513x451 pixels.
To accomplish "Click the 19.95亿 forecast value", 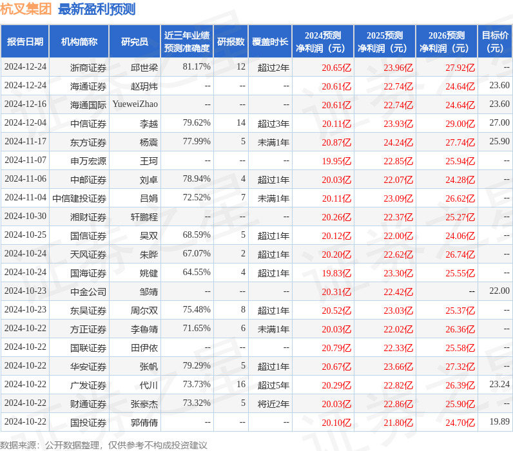I will coord(336,161).
